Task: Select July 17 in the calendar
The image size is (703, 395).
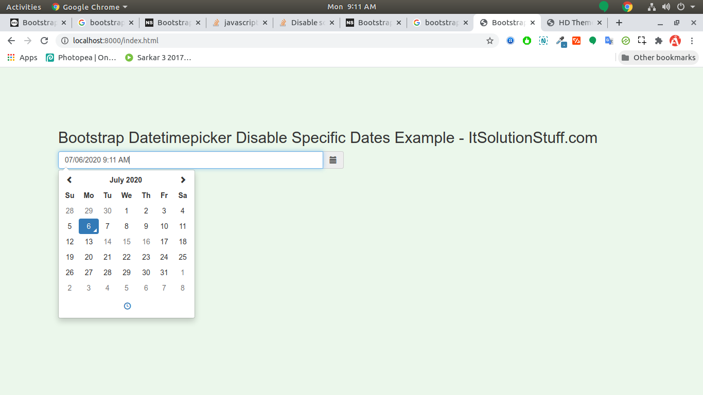Action: point(164,241)
